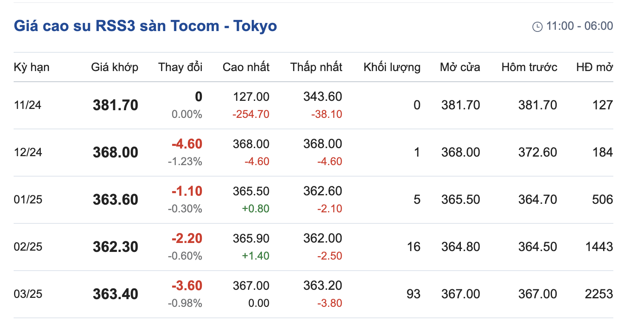Screen dimensions: 621x320
Task: Click the Khối lượng column header
Action: (392, 67)
